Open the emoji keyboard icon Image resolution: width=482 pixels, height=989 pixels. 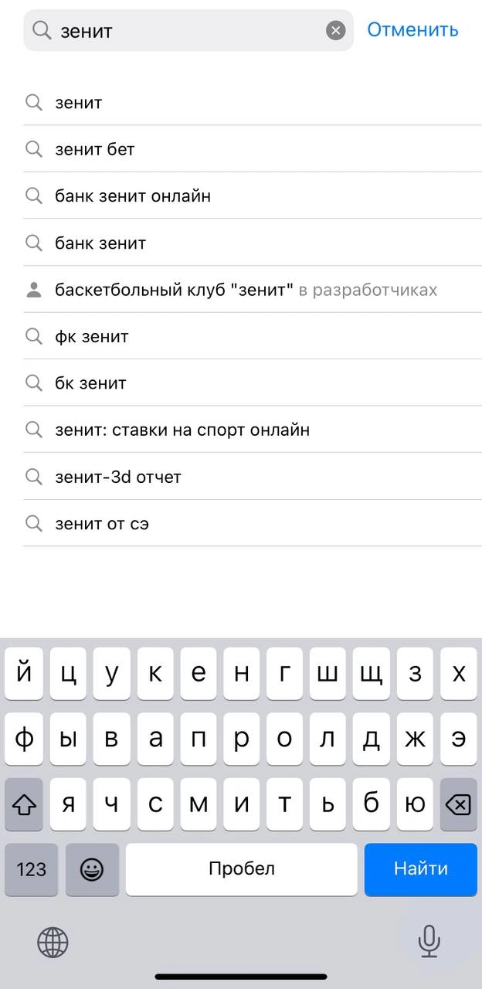(x=92, y=869)
